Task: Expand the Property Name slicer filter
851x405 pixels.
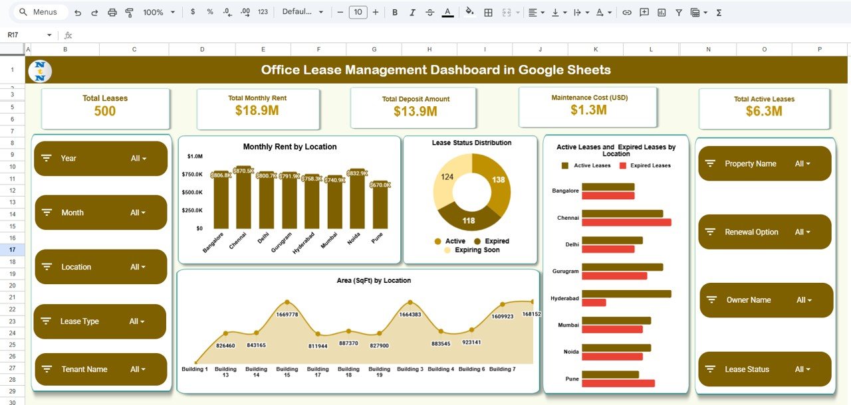Action: (802, 164)
